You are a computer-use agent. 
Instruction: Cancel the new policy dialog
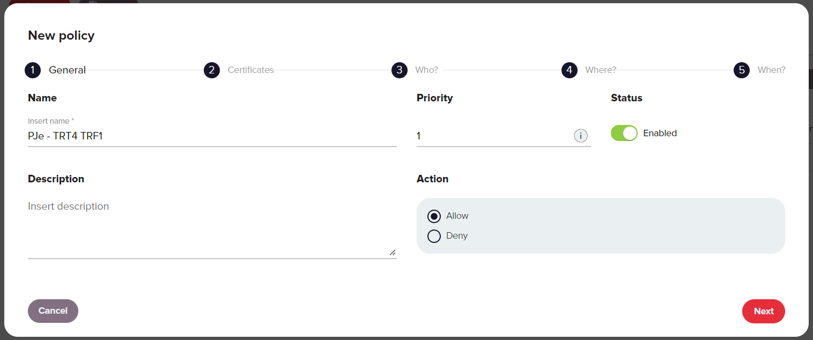coord(53,311)
